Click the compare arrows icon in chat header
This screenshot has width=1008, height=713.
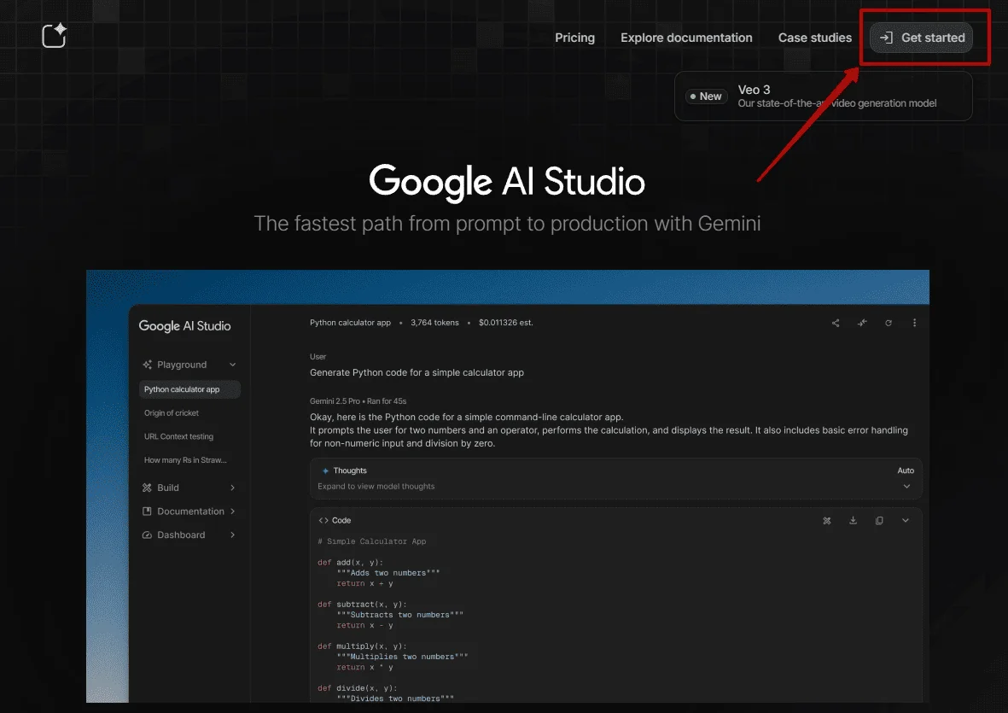[x=862, y=323]
